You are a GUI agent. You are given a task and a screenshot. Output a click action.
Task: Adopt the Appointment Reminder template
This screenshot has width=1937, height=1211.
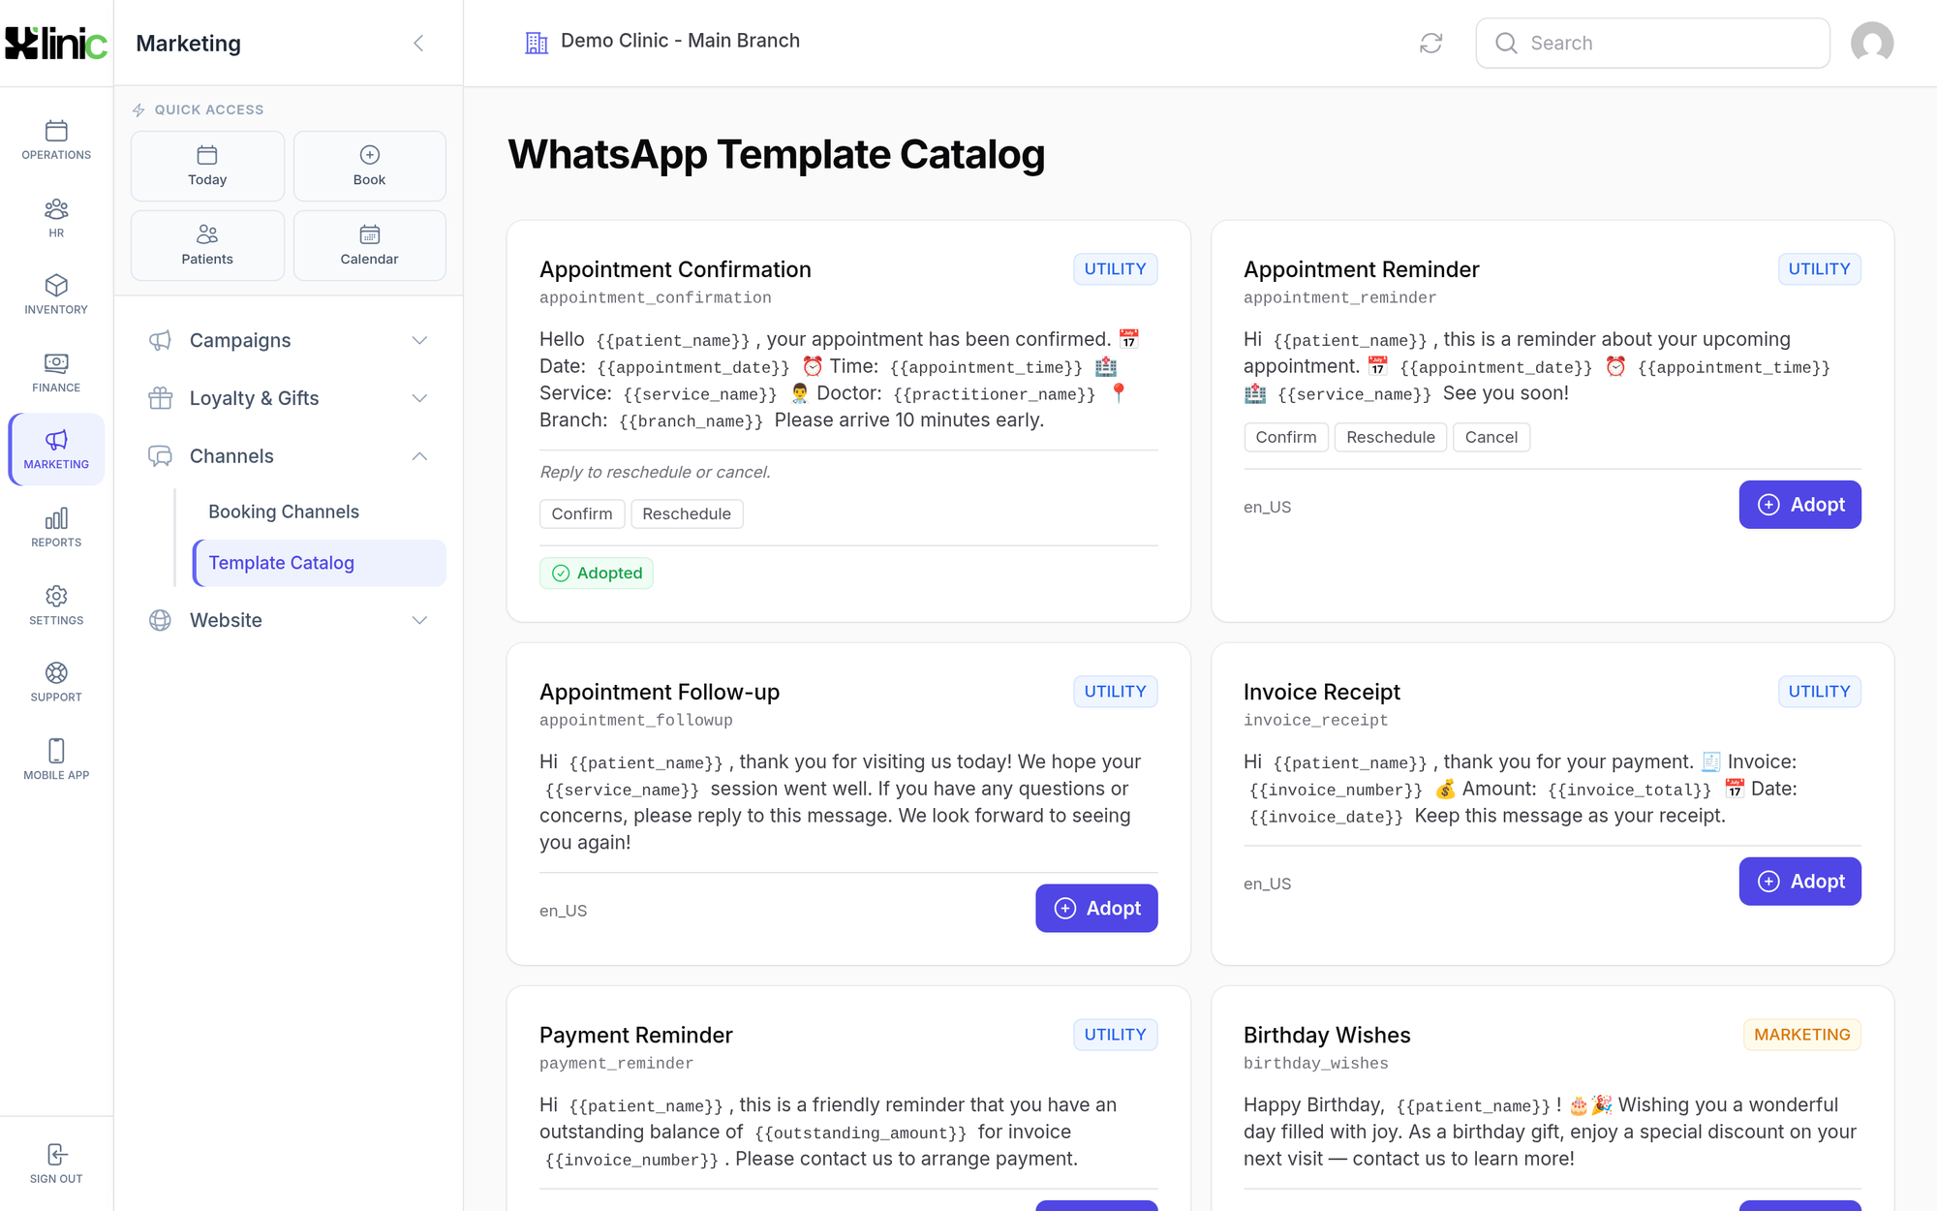[1799, 505]
